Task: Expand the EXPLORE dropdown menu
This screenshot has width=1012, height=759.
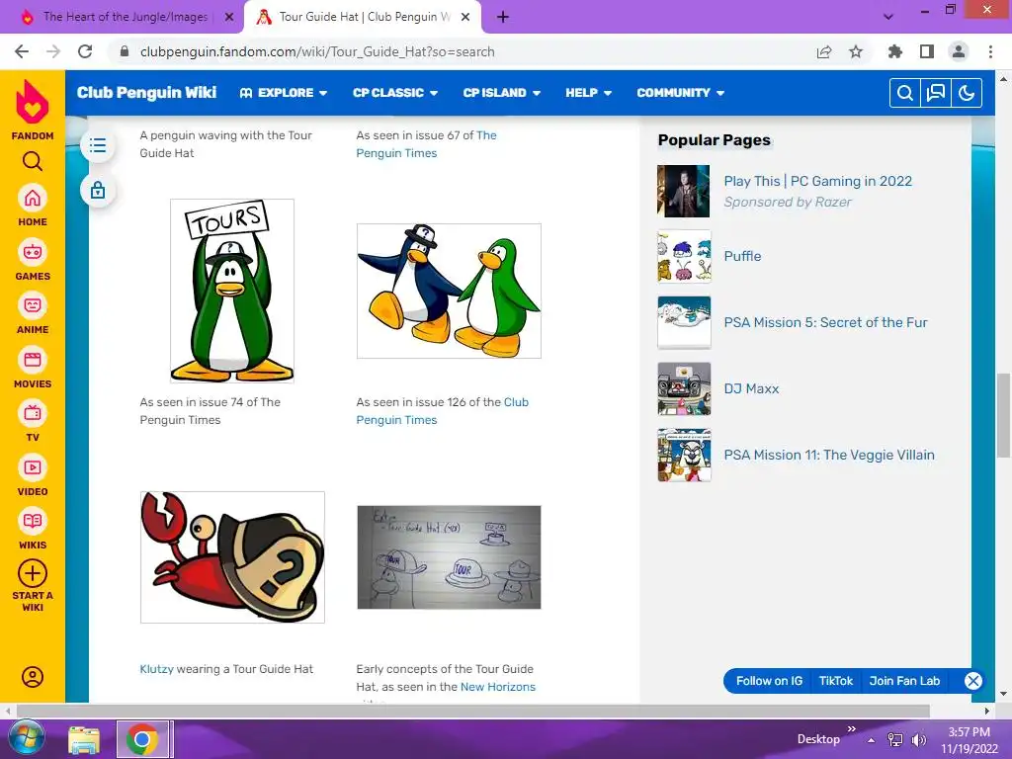Action: pos(284,93)
